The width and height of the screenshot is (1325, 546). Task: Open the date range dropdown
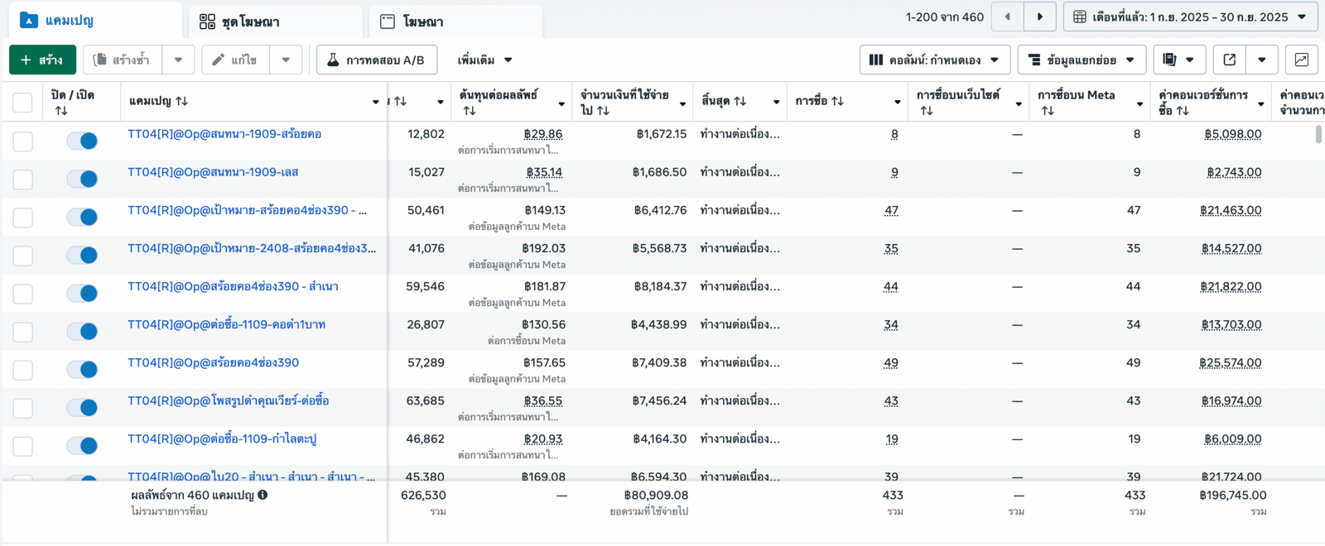[x=1189, y=17]
